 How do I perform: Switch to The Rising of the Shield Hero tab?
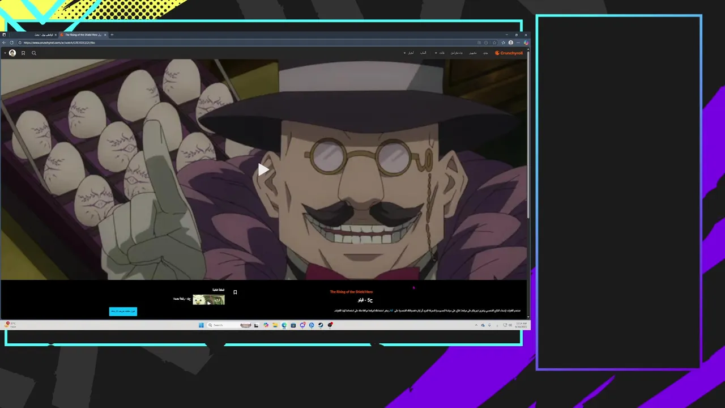click(82, 35)
